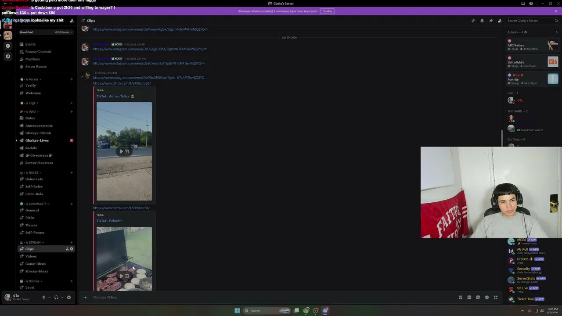Open the Rules channel
This screenshot has height=316, width=562.
(x=46, y=118)
